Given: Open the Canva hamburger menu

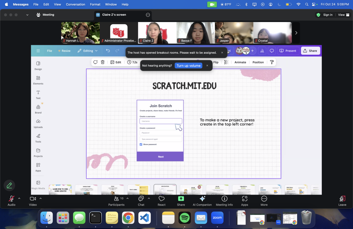Looking at the screenshot, I should (38, 51).
